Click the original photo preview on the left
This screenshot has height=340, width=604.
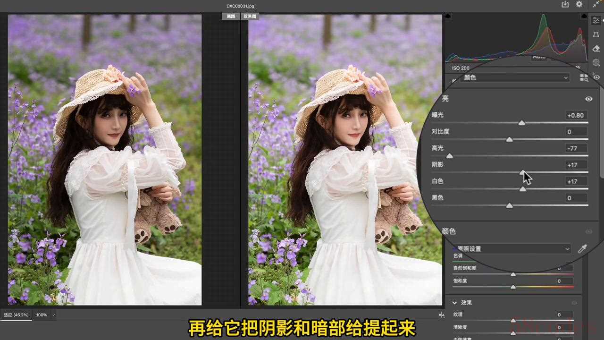(105, 160)
